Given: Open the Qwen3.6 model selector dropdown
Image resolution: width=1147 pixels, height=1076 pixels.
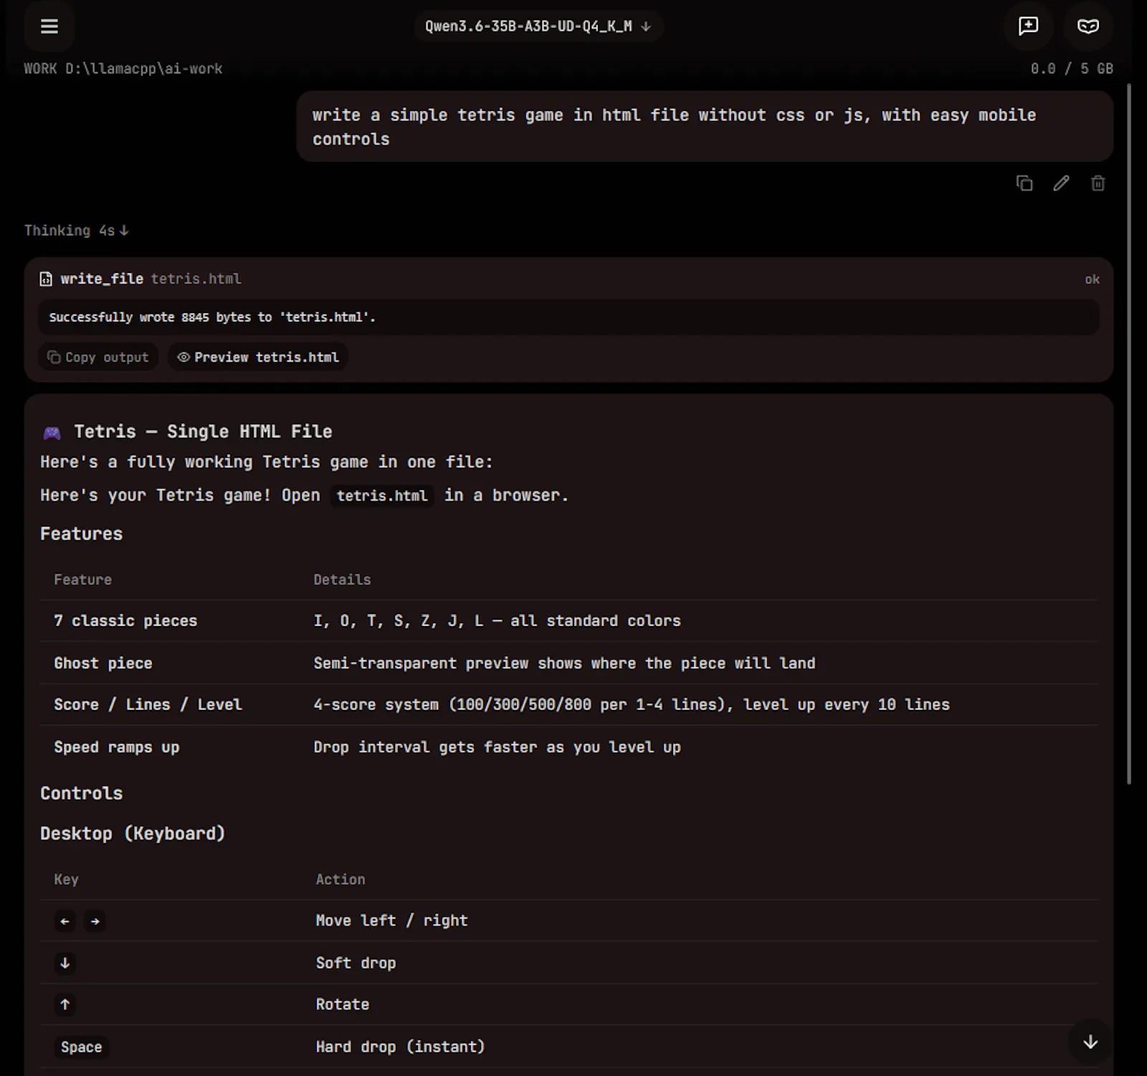Looking at the screenshot, I should [x=538, y=27].
